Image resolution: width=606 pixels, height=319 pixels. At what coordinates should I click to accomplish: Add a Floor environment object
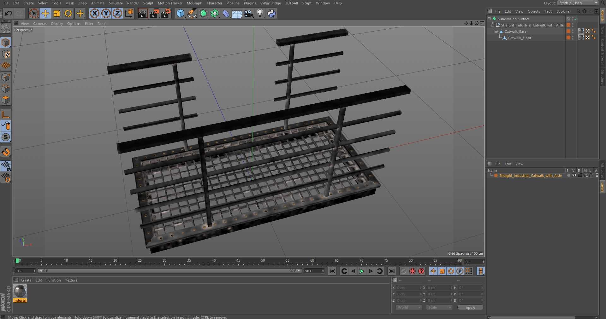[x=237, y=13]
